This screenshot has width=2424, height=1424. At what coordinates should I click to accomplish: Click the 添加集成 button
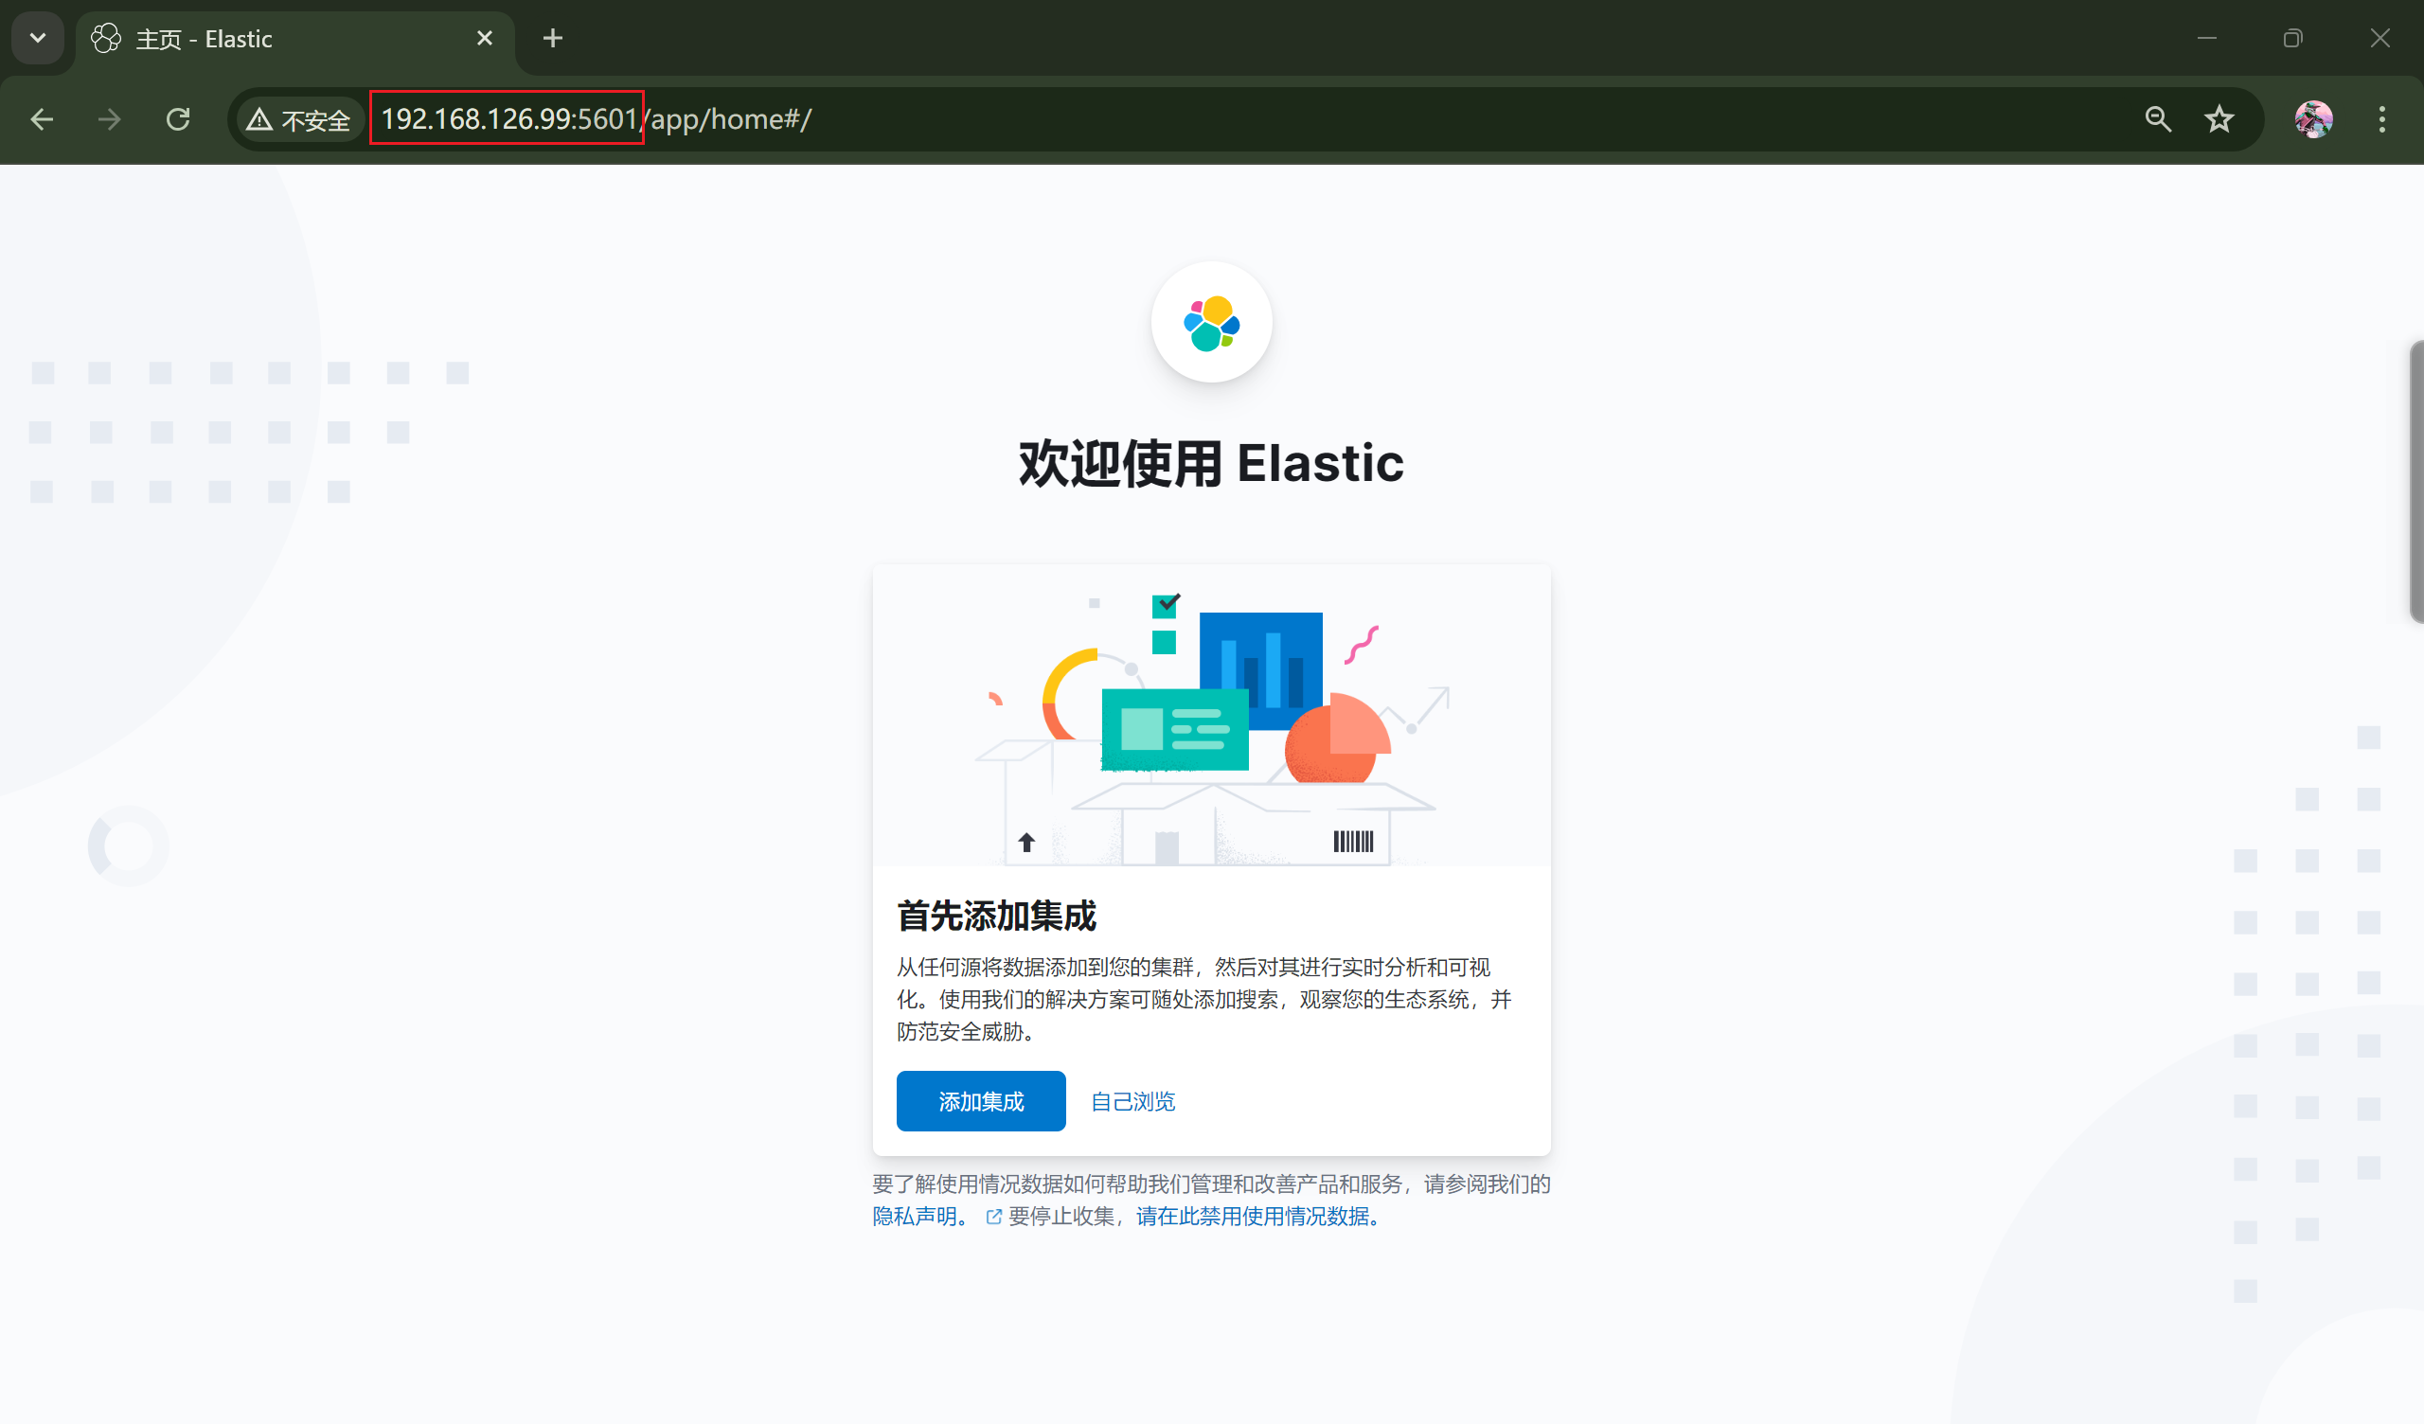coord(980,1101)
